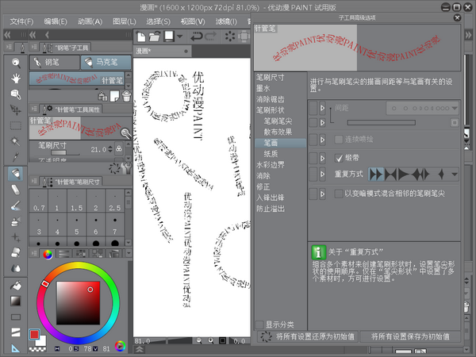Click the Undo arrow icon

pos(197,36)
